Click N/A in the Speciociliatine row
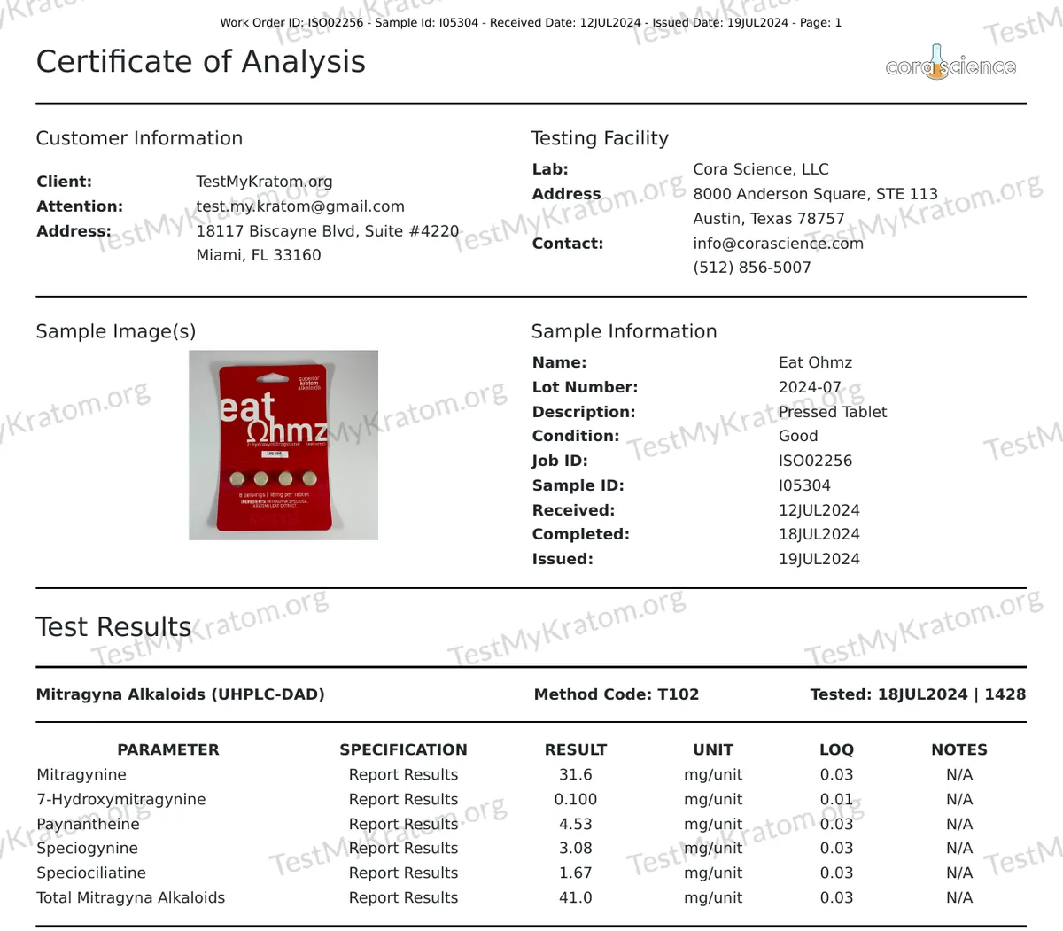 (959, 873)
